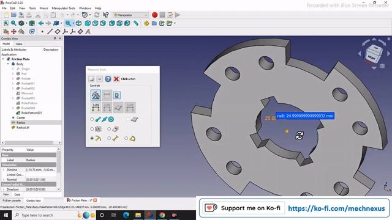Click the measure distance ruler icon

[x=136, y=23]
